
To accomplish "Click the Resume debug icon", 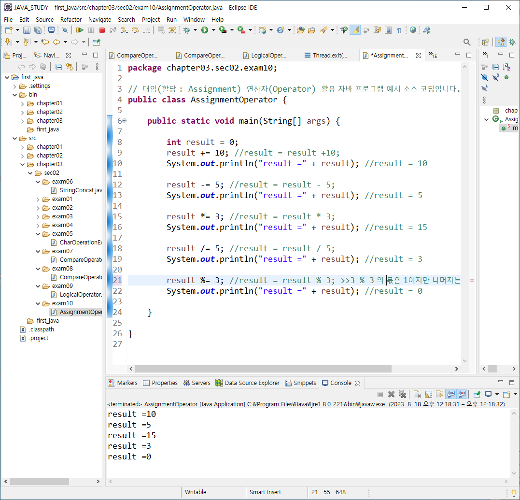I will pyautogui.click(x=80, y=30).
